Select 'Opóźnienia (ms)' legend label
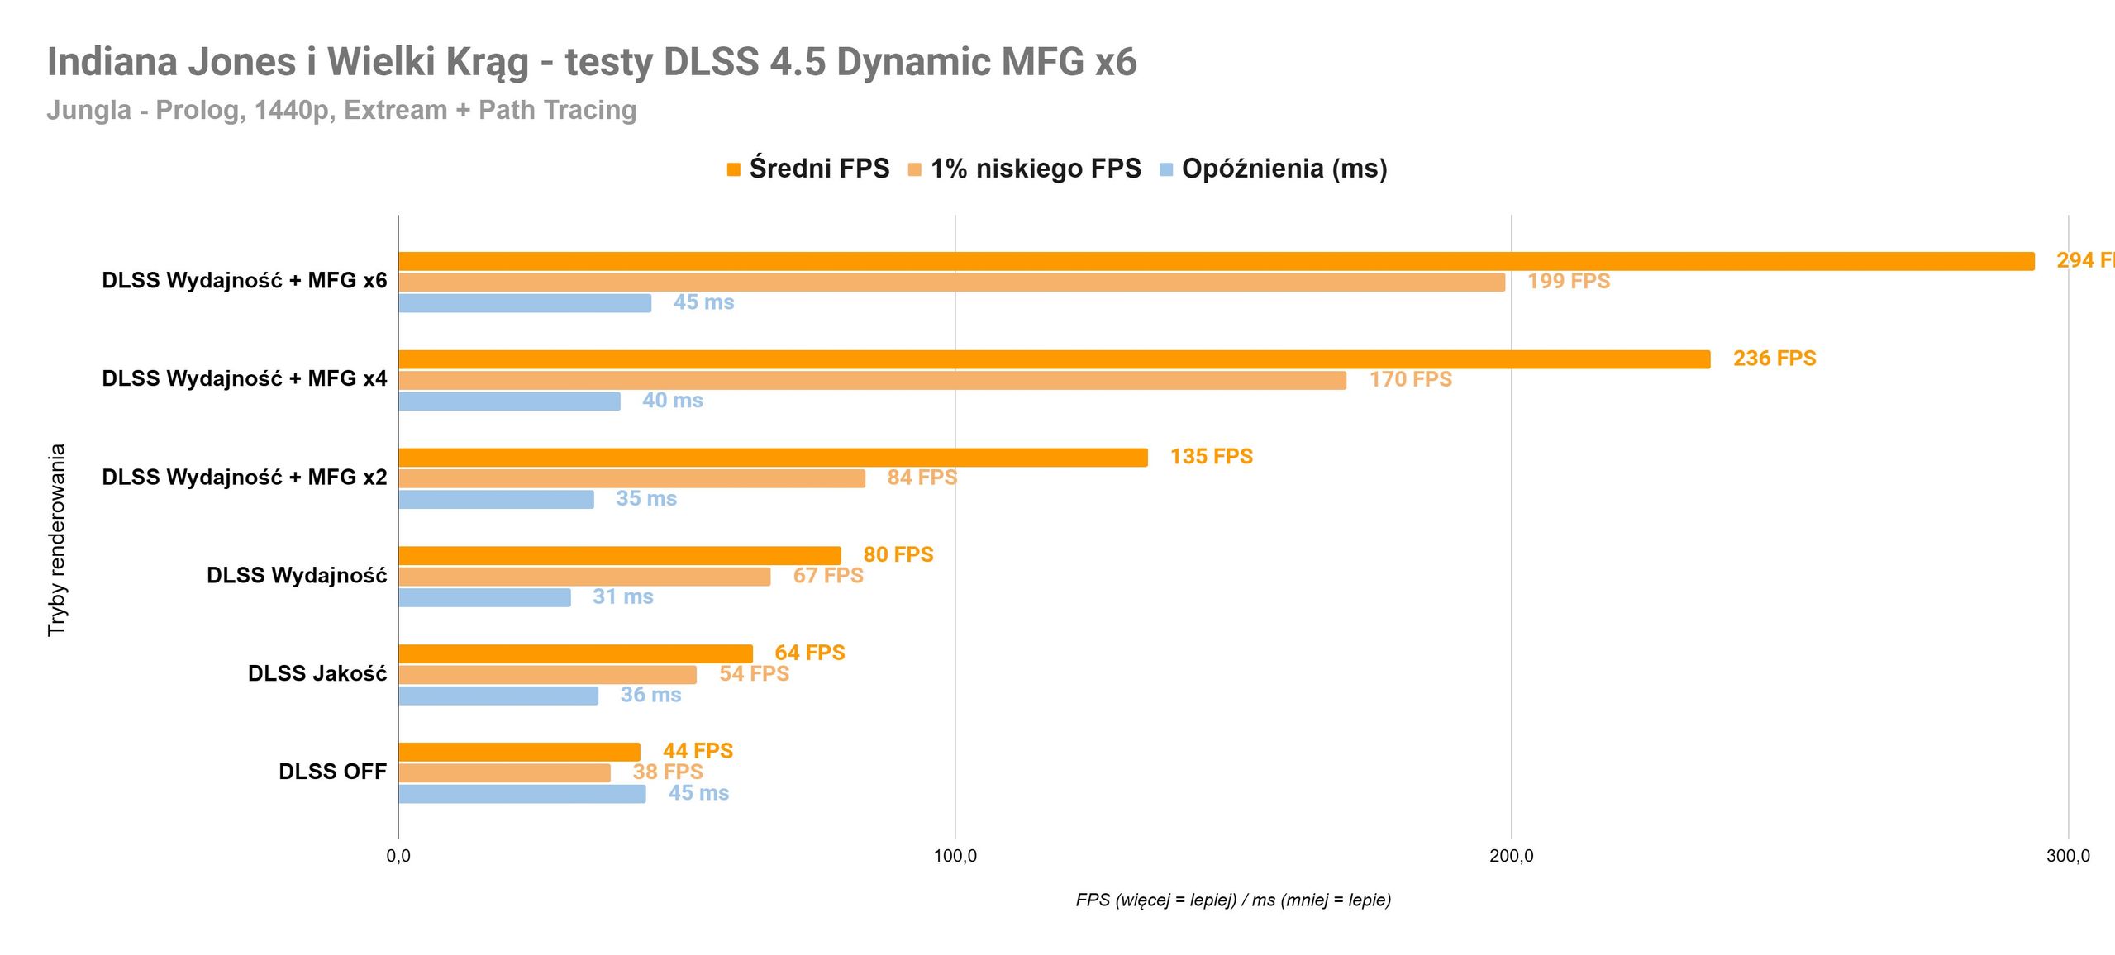 pos(1284,169)
